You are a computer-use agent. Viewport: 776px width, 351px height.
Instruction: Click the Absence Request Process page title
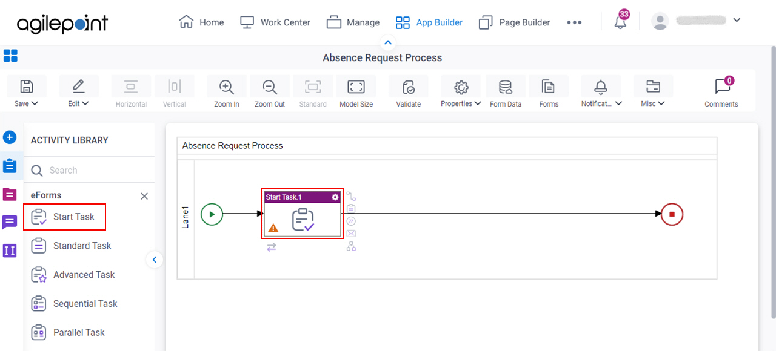coord(382,58)
